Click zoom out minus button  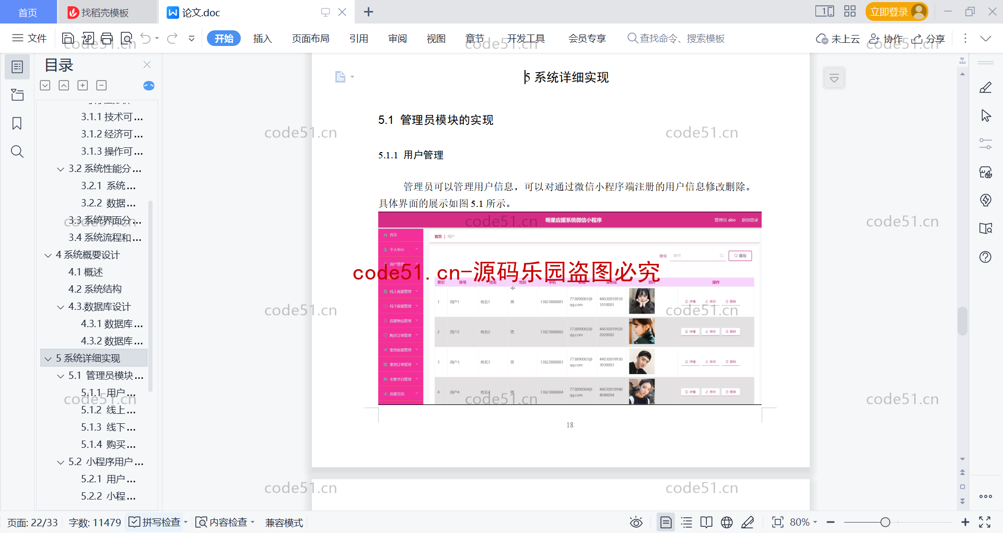click(x=831, y=522)
